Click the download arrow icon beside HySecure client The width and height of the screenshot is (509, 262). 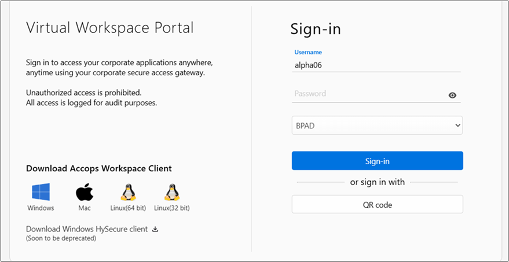point(155,229)
